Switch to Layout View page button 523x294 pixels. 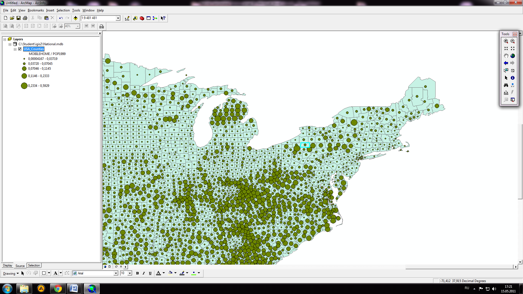(110, 267)
